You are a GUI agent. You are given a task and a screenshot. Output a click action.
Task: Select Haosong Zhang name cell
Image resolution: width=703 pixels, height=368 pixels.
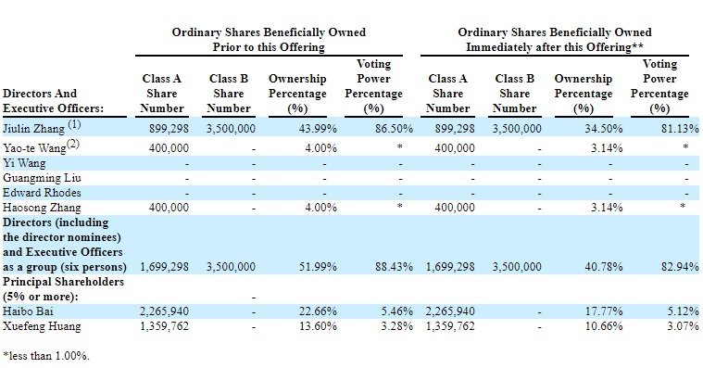(42, 208)
